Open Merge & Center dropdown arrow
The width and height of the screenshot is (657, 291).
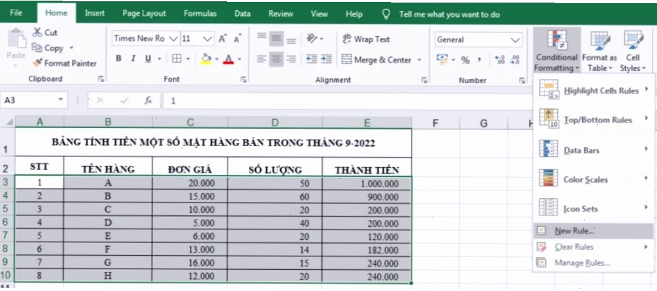point(419,60)
